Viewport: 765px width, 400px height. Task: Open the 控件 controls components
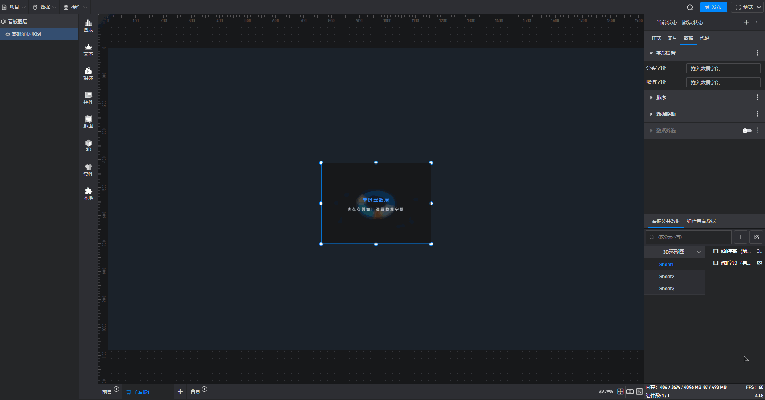pyautogui.click(x=88, y=98)
